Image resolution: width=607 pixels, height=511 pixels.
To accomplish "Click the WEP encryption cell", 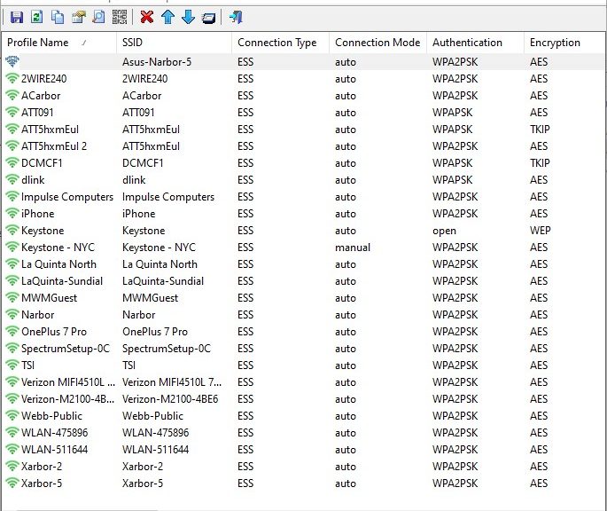I will (x=540, y=231).
